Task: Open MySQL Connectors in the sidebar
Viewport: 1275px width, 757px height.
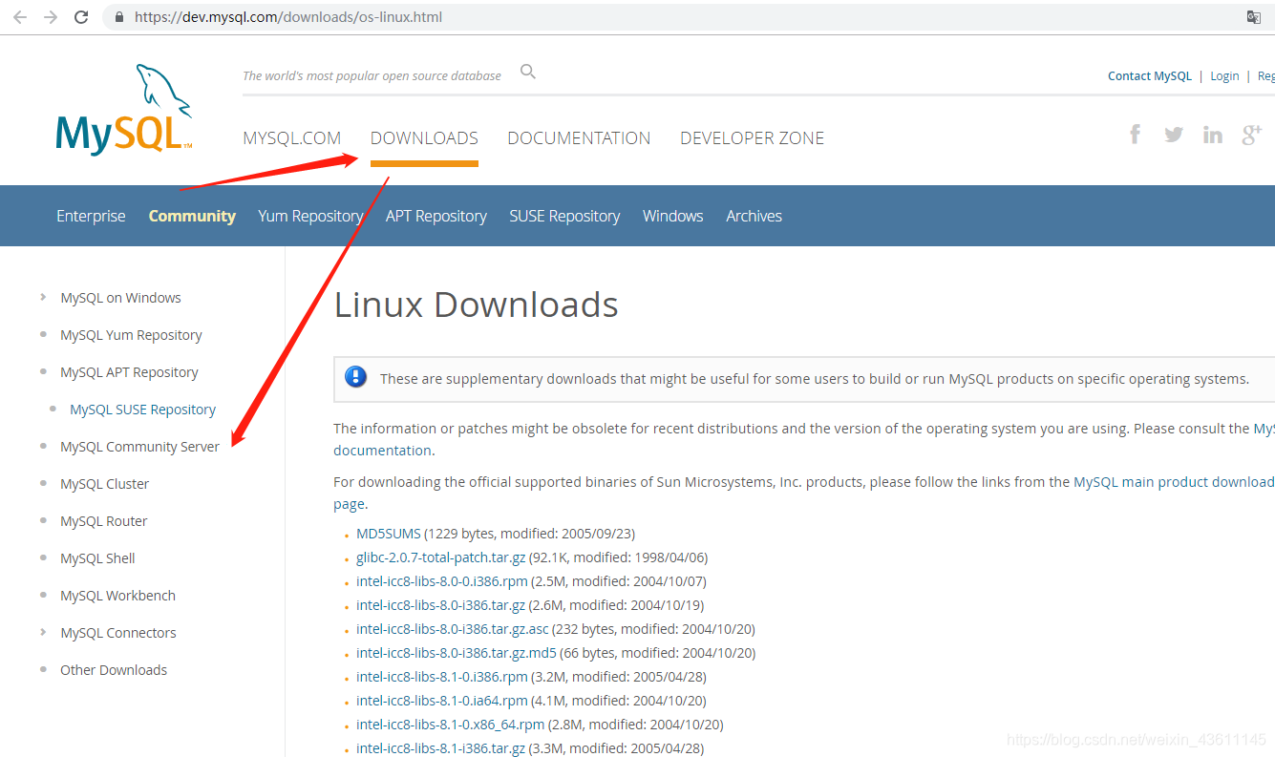Action: tap(117, 633)
